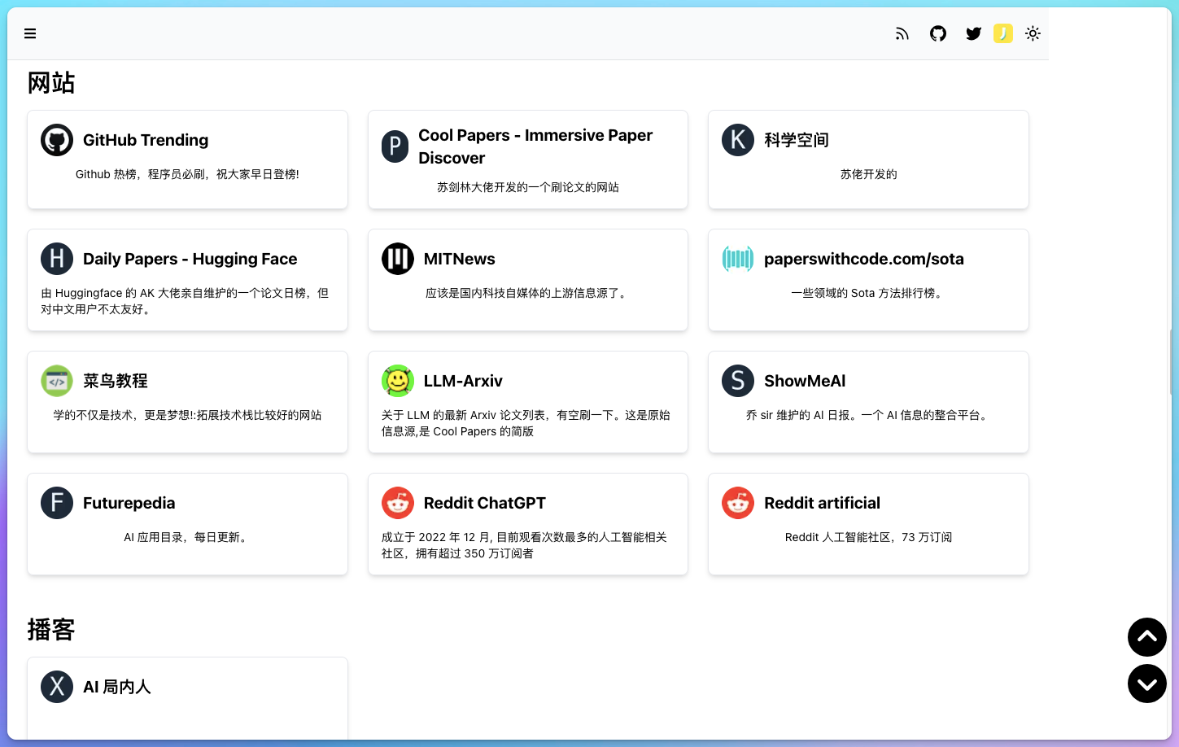Click the P avatar of Cool Papers
1179x747 pixels.
395,146
